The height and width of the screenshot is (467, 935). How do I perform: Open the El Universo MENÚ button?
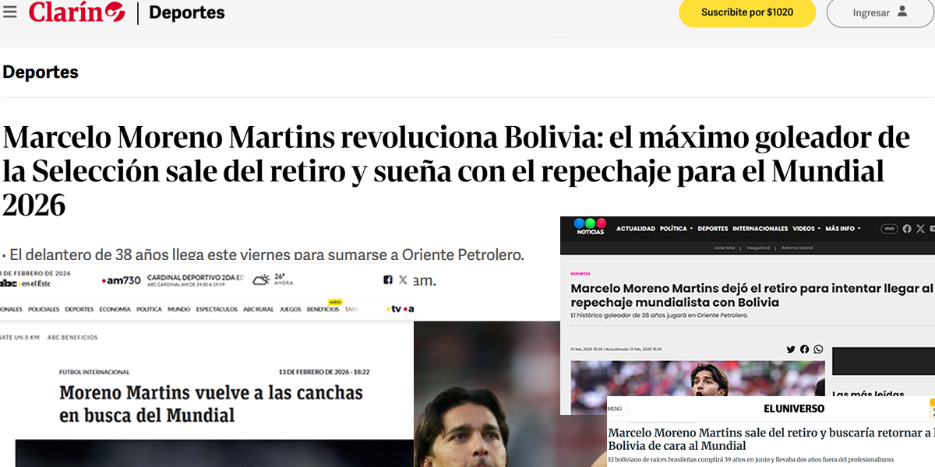(x=616, y=408)
